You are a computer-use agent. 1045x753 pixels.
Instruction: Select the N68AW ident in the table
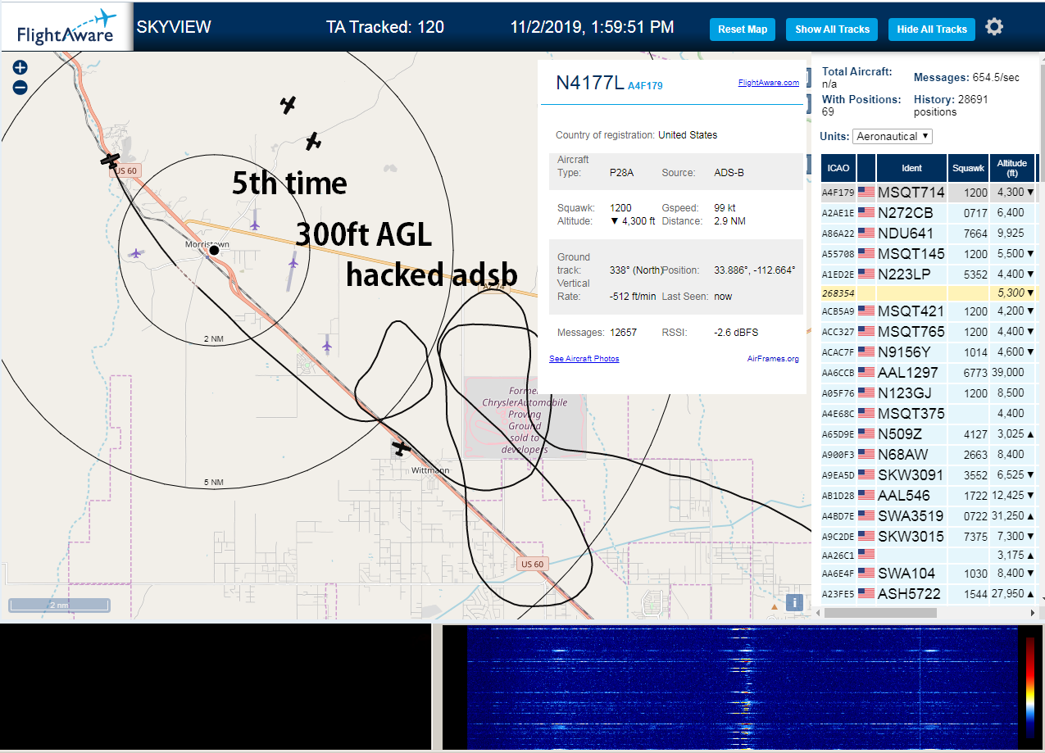pyautogui.click(x=902, y=455)
